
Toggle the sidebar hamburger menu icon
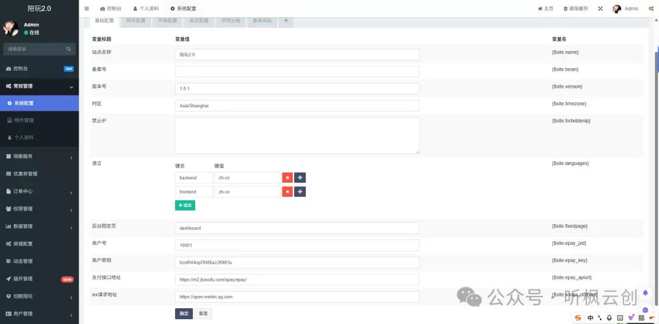tap(87, 9)
